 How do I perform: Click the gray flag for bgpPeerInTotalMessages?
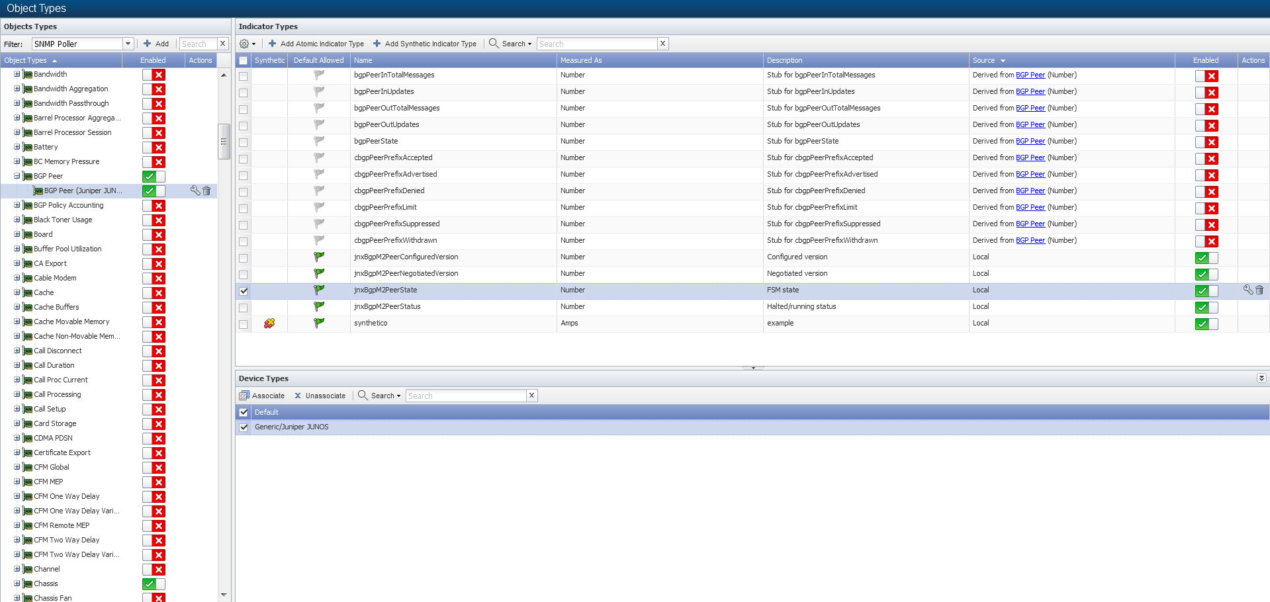(319, 75)
